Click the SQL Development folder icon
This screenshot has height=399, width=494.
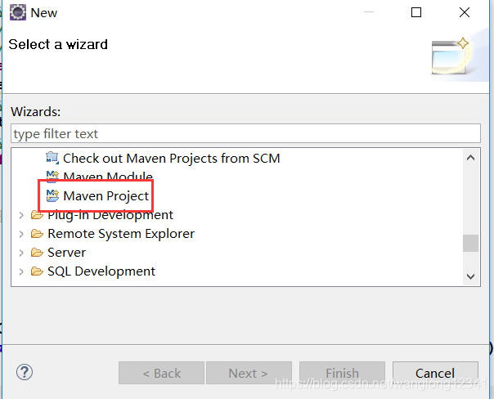pos(37,271)
